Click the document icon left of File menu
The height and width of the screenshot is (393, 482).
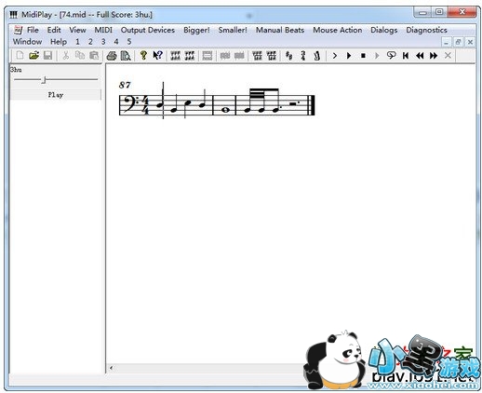[18, 30]
